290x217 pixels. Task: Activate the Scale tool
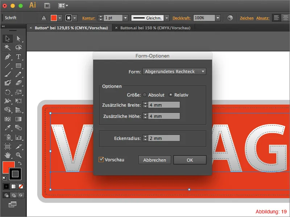pos(18,92)
